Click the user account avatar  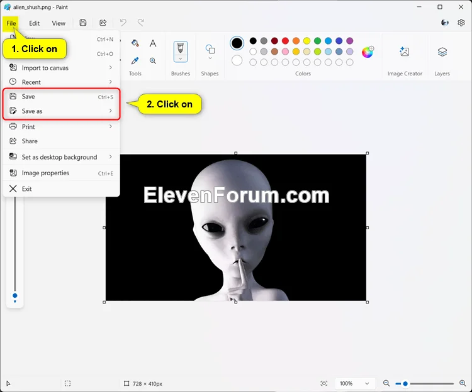pos(444,23)
